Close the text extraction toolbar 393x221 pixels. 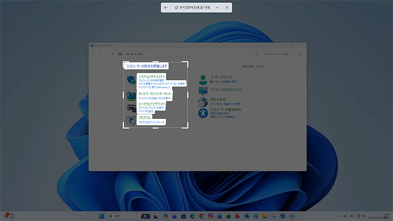(x=226, y=7)
